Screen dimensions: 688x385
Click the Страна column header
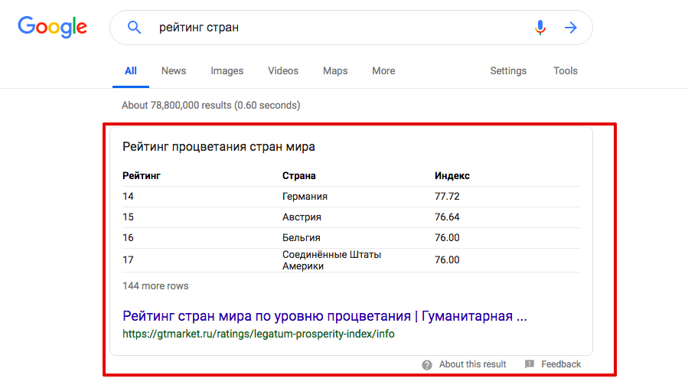click(298, 175)
